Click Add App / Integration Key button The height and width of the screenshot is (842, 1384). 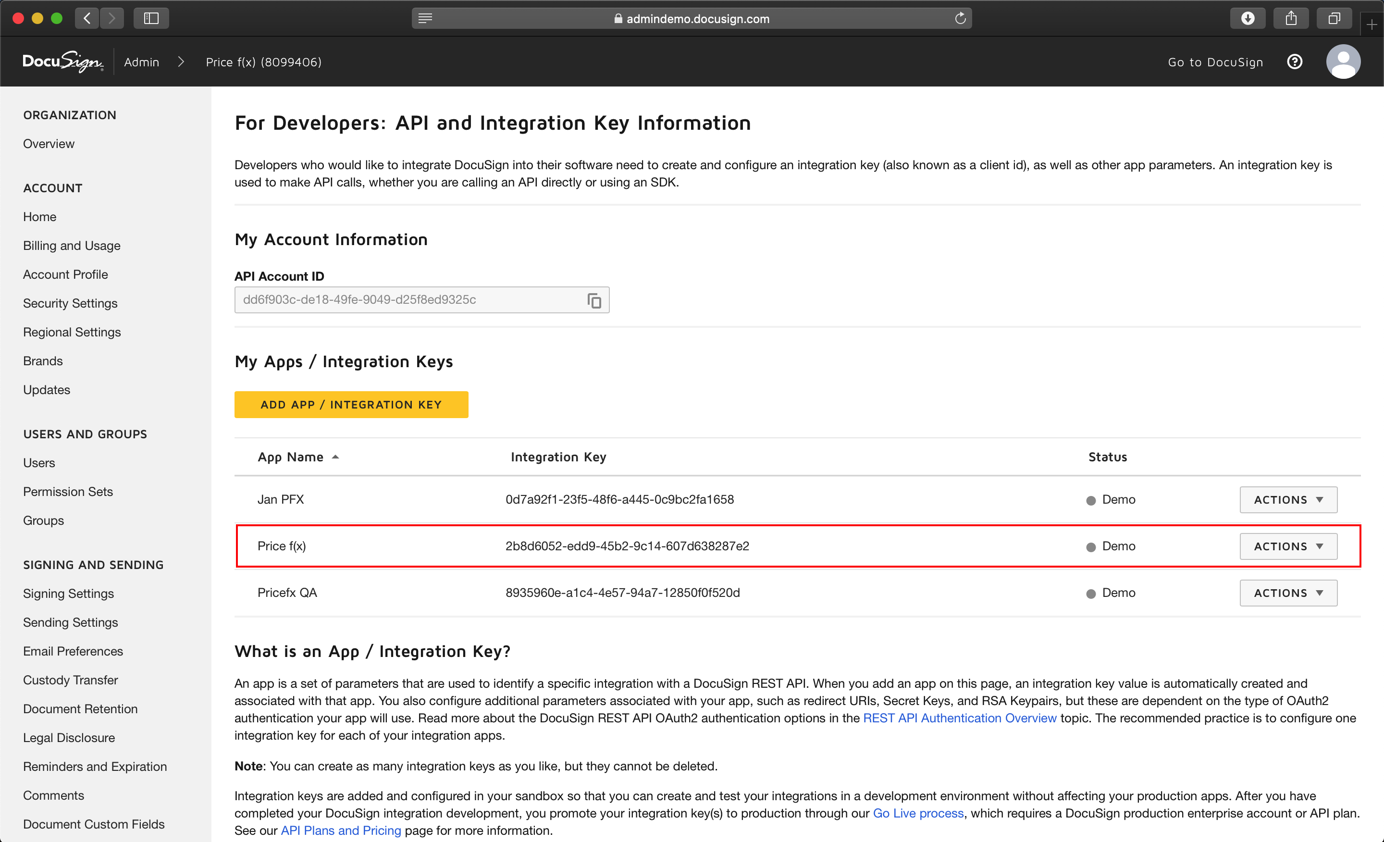(351, 405)
